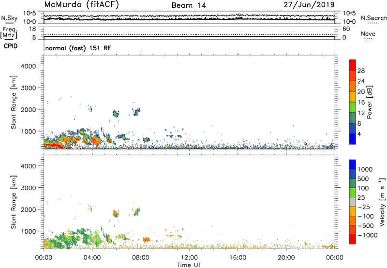
Task: Click the blue bottom of the power colorbar
Action: (353, 139)
